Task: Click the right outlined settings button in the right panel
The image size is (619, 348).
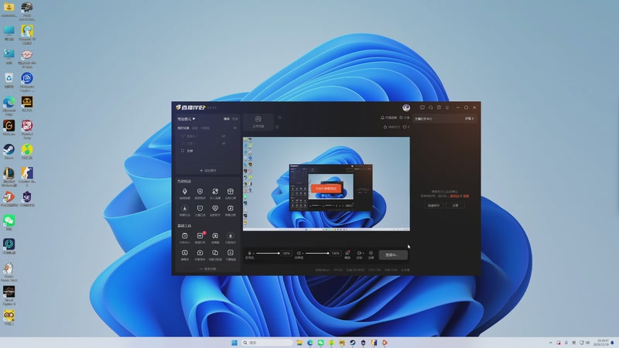Action: click(x=455, y=206)
